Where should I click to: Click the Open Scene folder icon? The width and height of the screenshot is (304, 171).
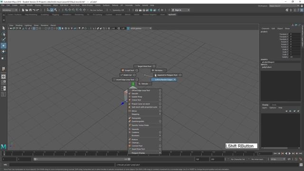[x=27, y=10]
